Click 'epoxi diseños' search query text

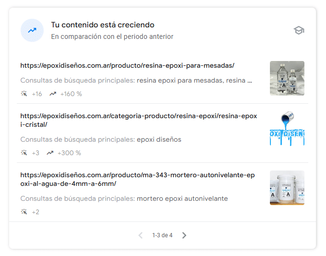coord(159,140)
